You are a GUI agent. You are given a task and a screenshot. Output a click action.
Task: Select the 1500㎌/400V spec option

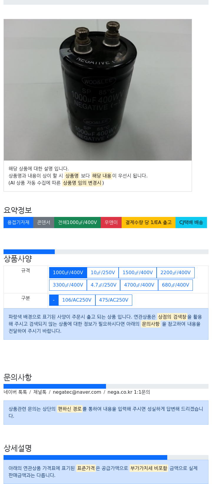point(138,273)
